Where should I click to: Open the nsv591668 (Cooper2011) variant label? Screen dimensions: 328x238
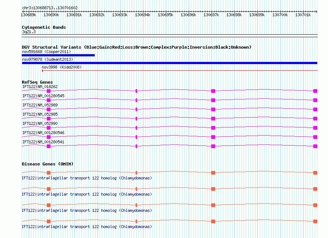(46, 52)
